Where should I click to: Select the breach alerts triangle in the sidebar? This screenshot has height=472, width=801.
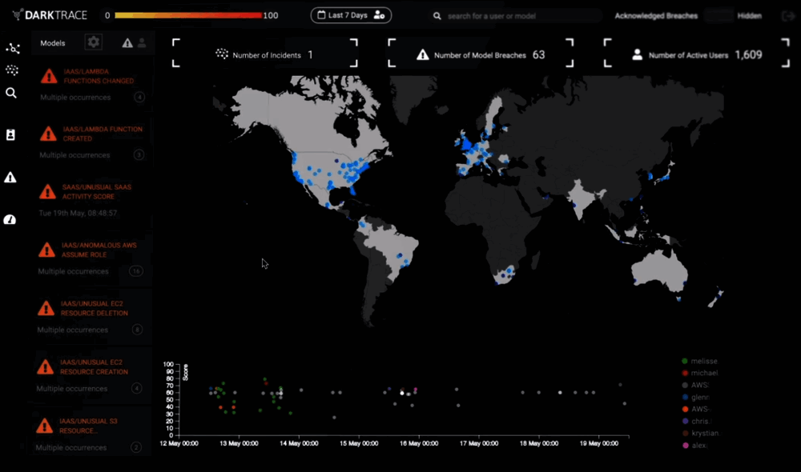pos(10,178)
